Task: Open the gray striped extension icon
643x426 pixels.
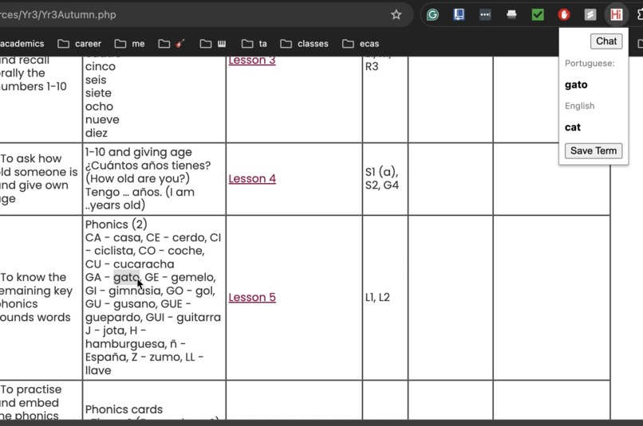Action: pos(590,15)
